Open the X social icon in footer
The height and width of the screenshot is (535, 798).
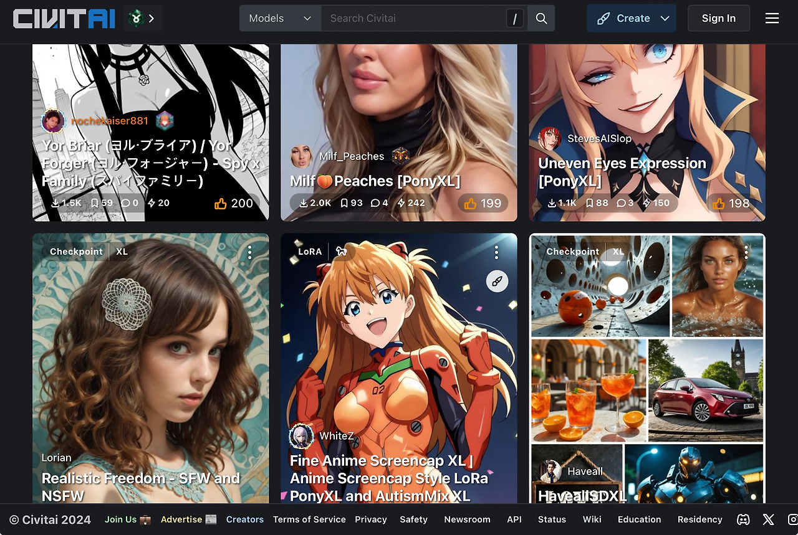pyautogui.click(x=768, y=519)
